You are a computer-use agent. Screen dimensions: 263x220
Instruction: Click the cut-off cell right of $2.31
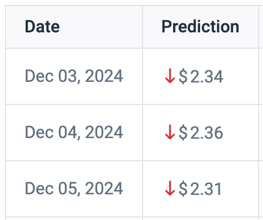pyautogui.click(x=261, y=189)
